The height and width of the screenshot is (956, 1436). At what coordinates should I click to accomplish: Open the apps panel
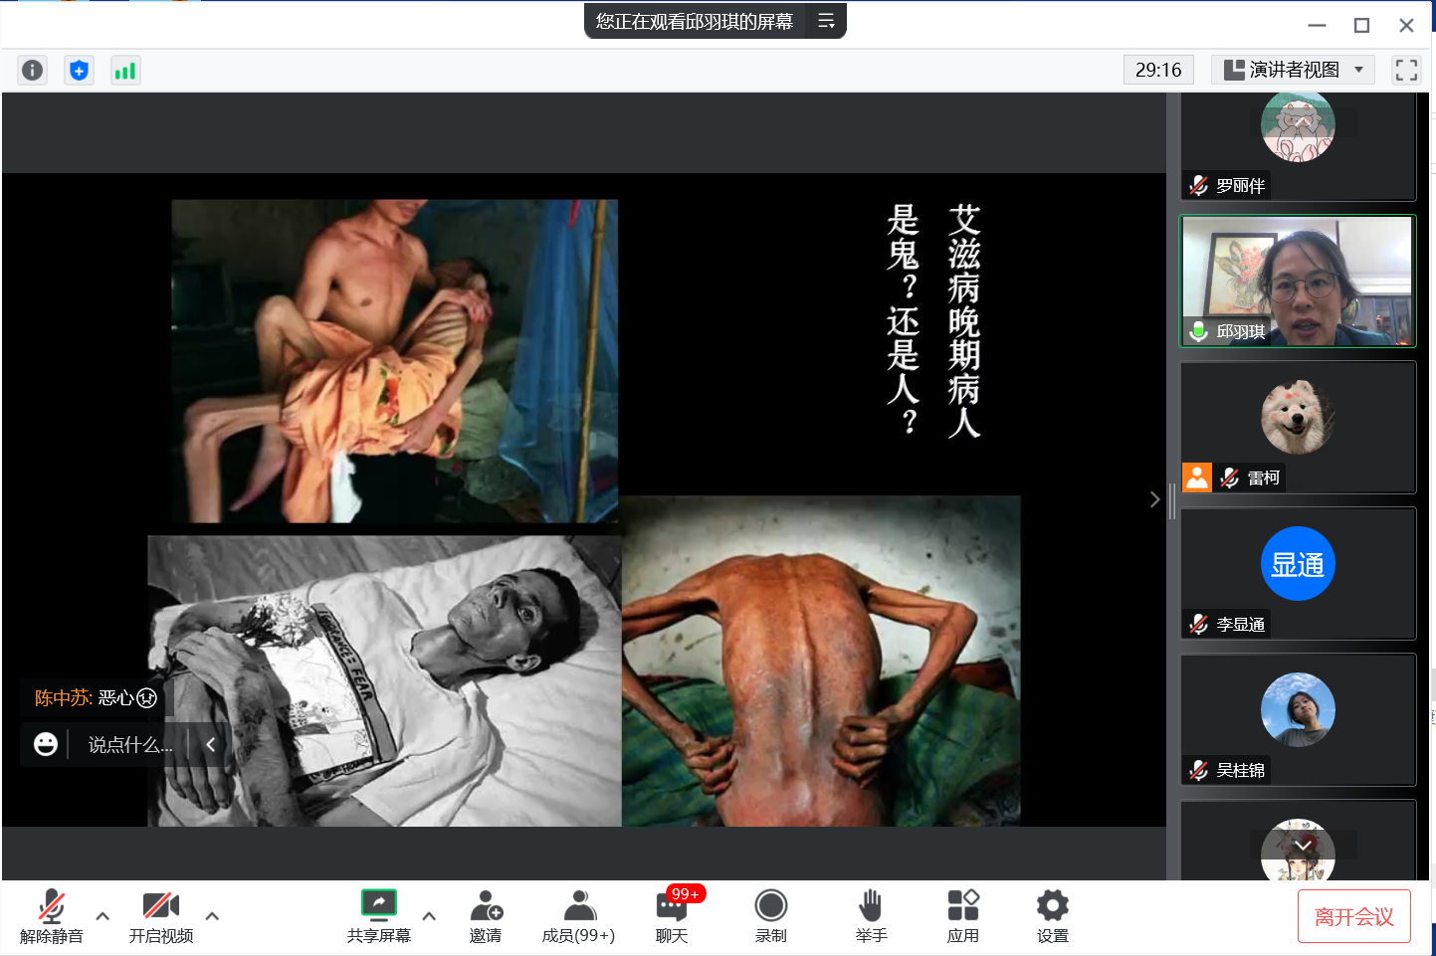tap(962, 916)
